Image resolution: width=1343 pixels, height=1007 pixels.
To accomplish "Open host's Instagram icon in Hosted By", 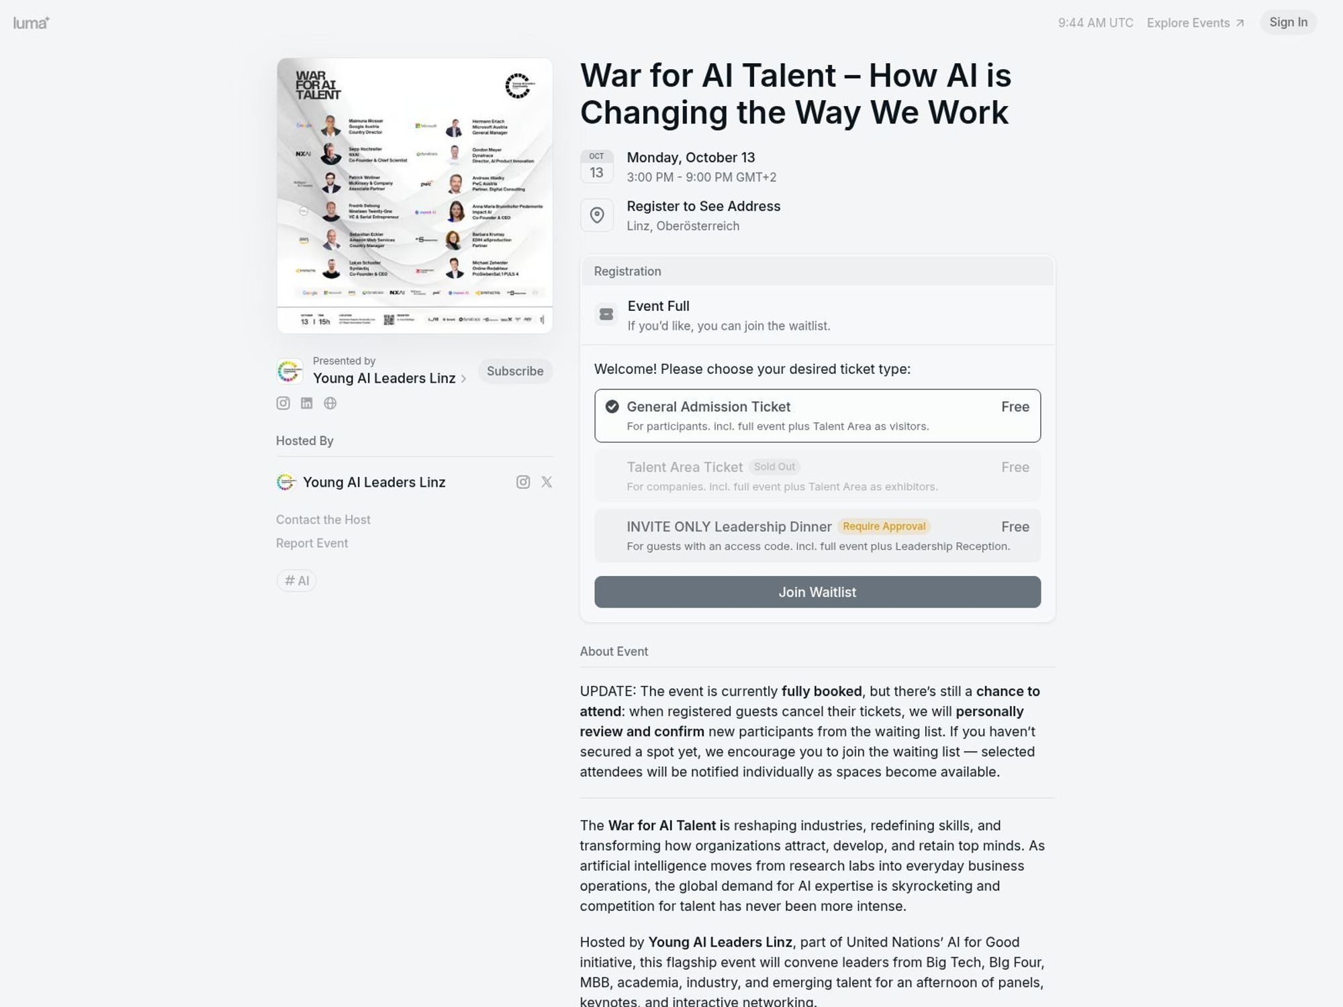I will 523,482.
